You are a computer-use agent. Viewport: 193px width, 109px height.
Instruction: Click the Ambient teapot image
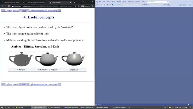(x=21, y=59)
